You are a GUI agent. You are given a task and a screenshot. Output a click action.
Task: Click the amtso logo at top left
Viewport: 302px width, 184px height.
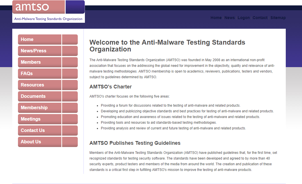(x=48, y=12)
